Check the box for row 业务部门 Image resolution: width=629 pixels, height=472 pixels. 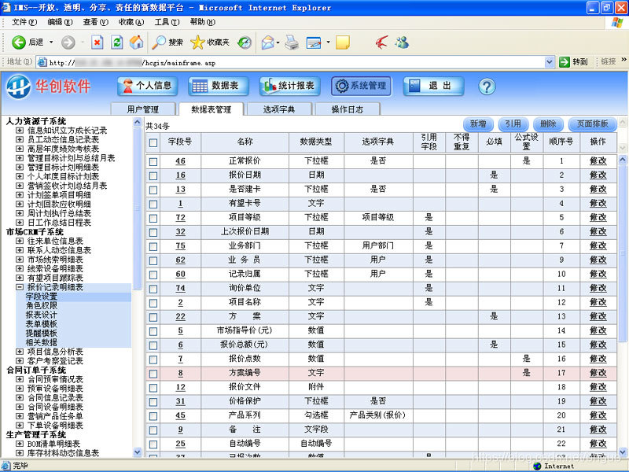153,246
